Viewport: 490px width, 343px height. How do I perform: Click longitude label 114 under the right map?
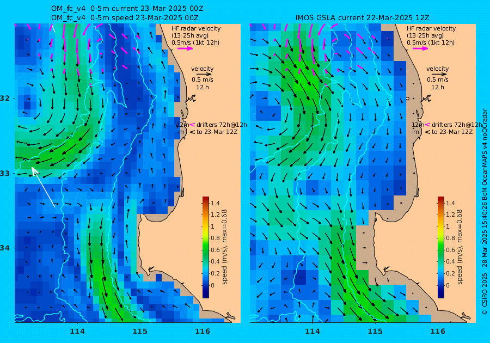pos(312,331)
